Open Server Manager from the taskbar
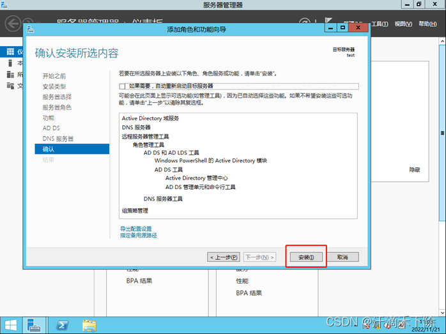 pos(34,326)
